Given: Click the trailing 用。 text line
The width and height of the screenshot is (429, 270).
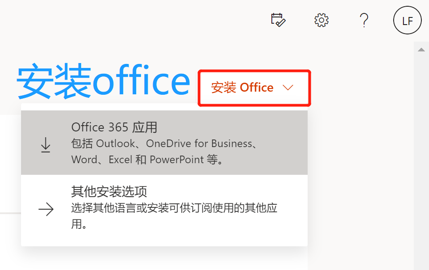Looking at the screenshot, I should click(x=78, y=224).
